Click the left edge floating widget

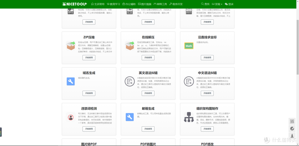(x=1, y=132)
